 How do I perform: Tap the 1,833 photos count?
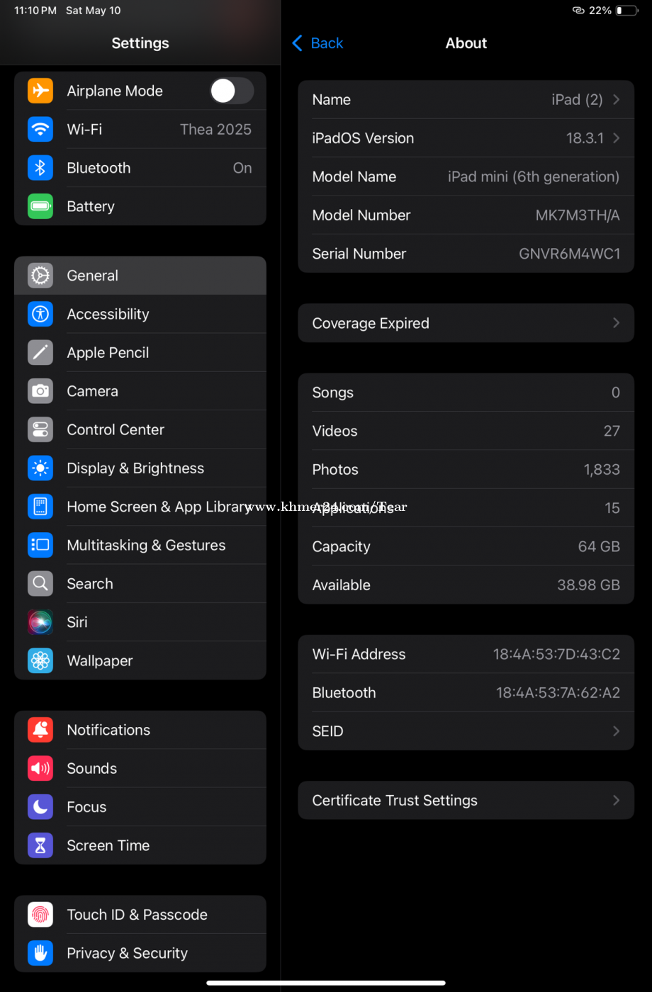pyautogui.click(x=602, y=470)
